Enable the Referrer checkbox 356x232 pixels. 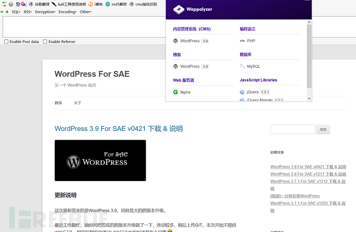(45, 41)
